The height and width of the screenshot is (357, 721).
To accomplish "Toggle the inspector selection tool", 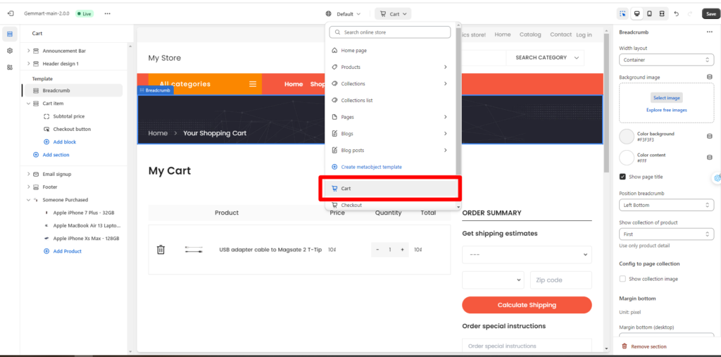I will pyautogui.click(x=622, y=14).
